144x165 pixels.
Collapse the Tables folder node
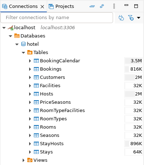(23, 53)
